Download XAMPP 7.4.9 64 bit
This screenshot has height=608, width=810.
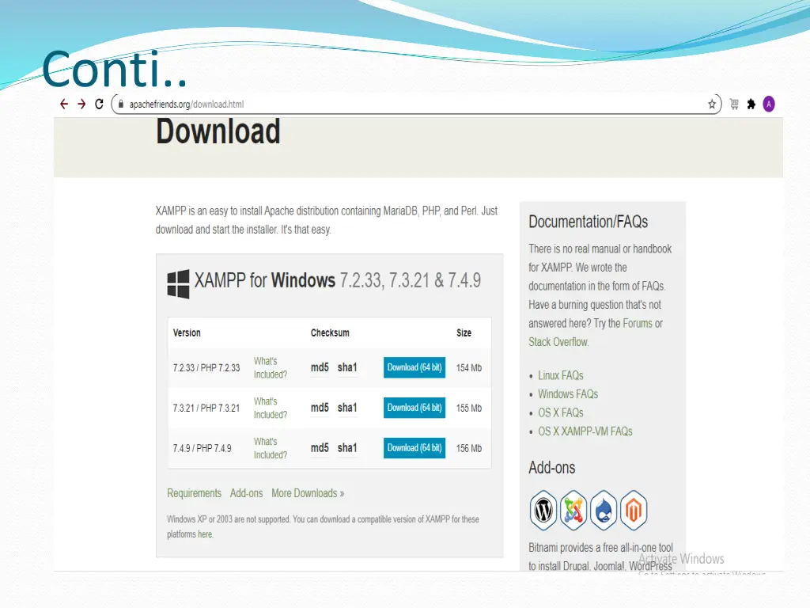(414, 448)
